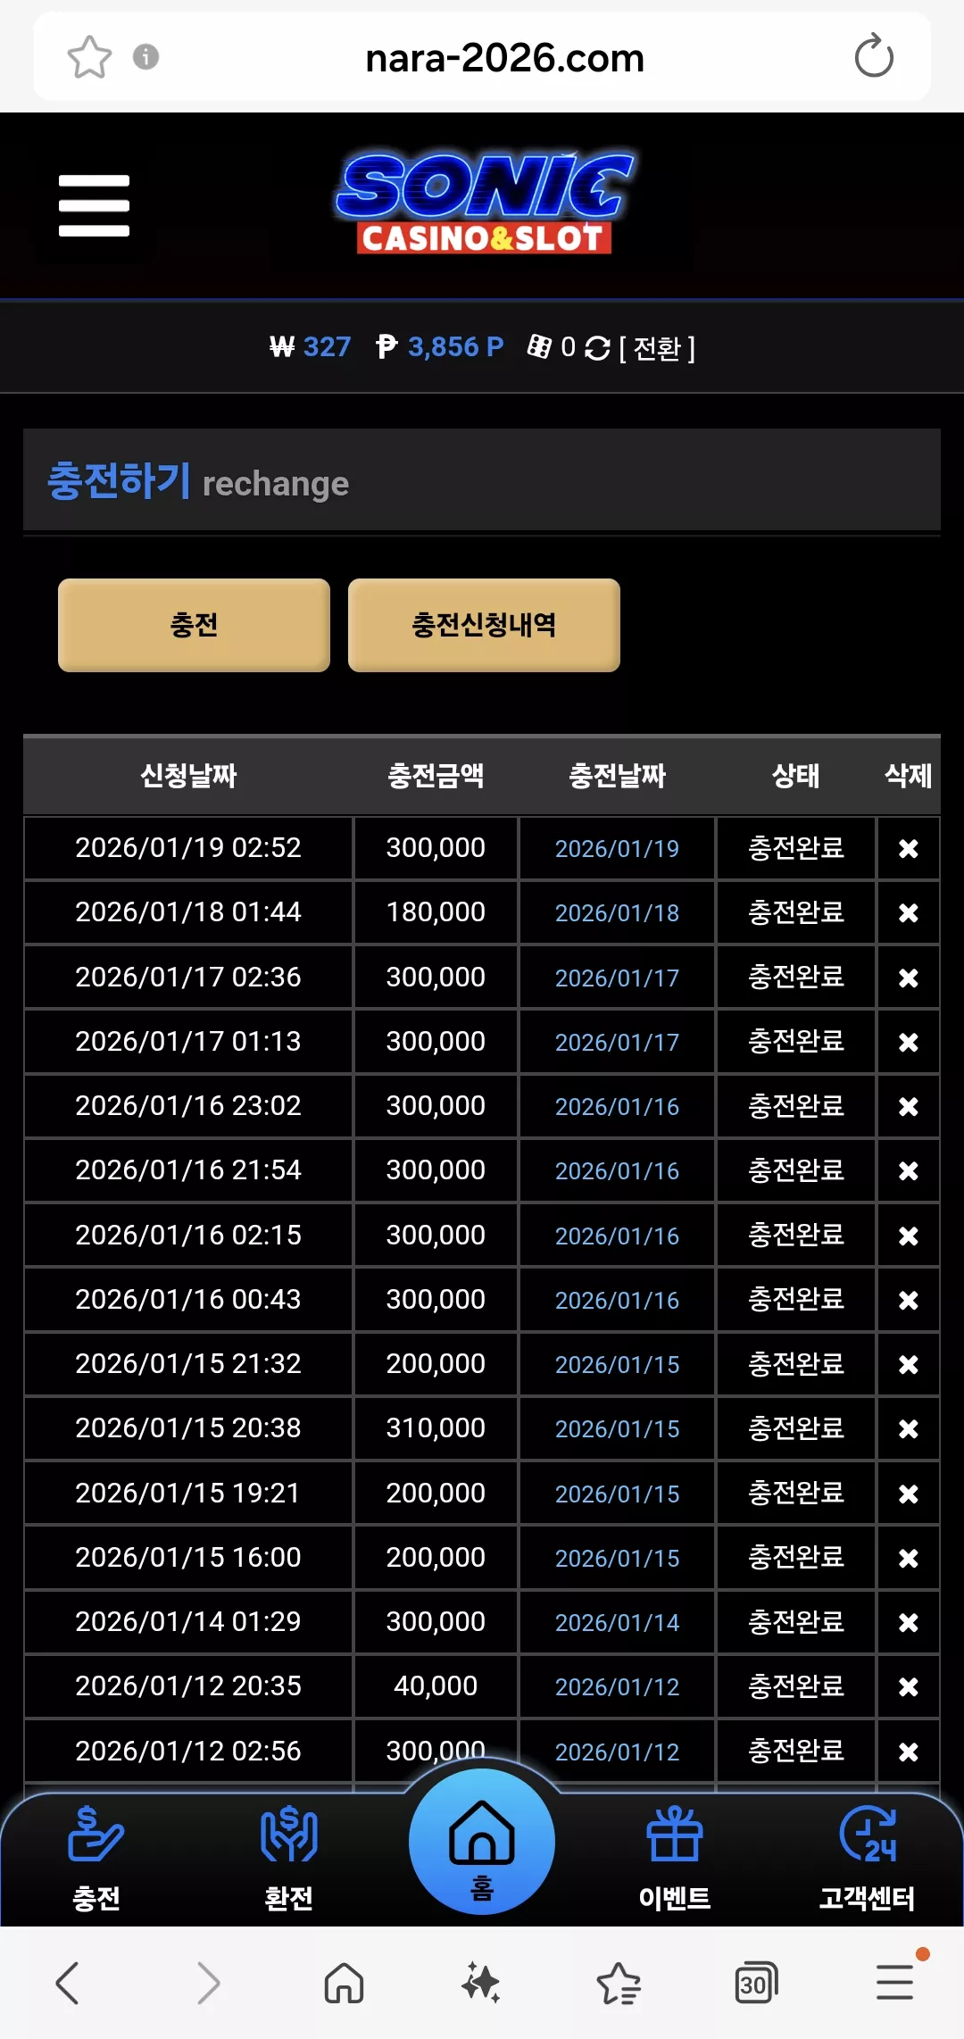
Task: Switch to the 충전 tab button
Action: click(194, 625)
